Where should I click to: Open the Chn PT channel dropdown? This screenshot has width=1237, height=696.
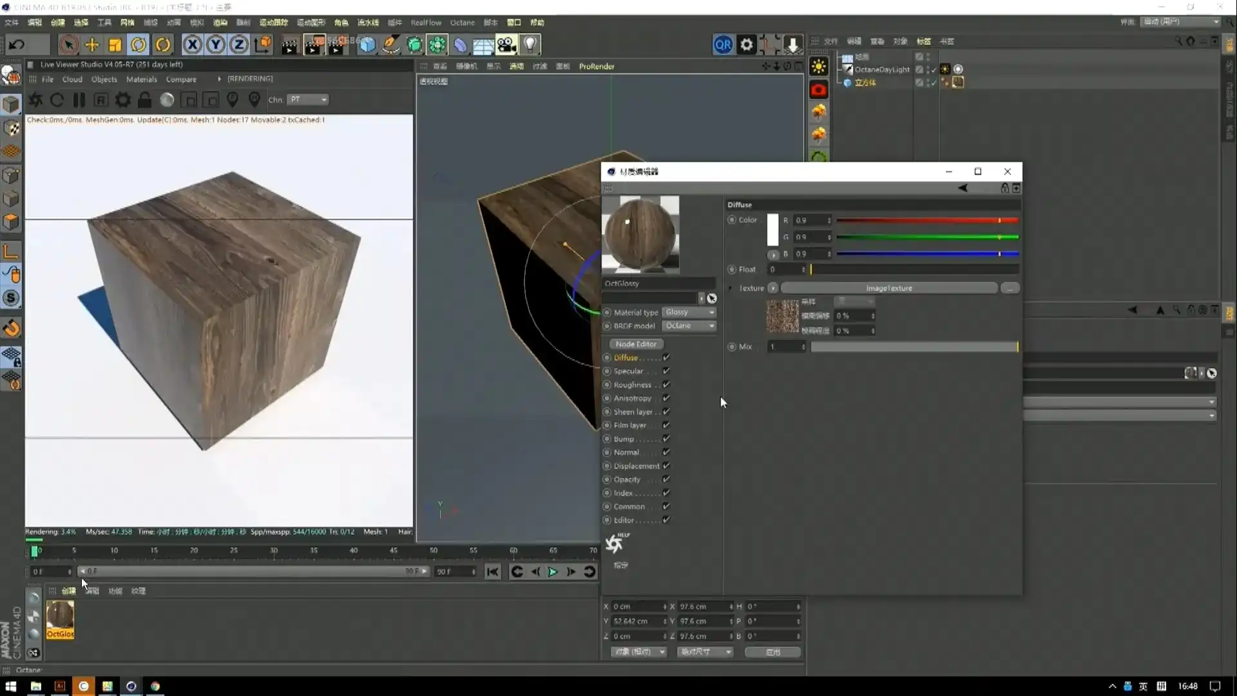click(308, 100)
